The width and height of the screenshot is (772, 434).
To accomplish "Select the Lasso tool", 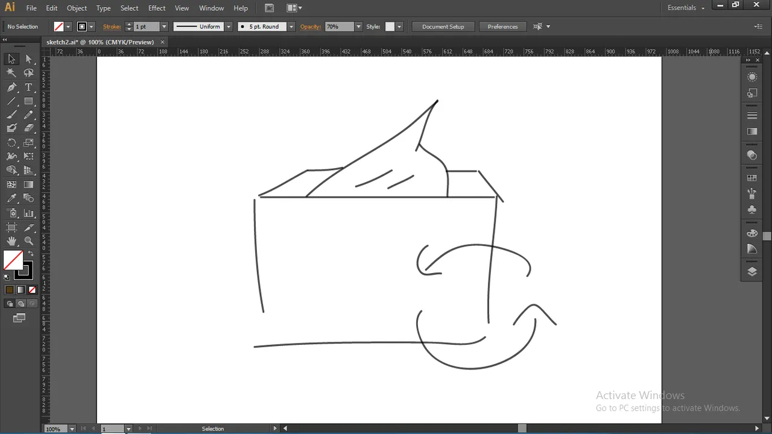I will click(28, 73).
